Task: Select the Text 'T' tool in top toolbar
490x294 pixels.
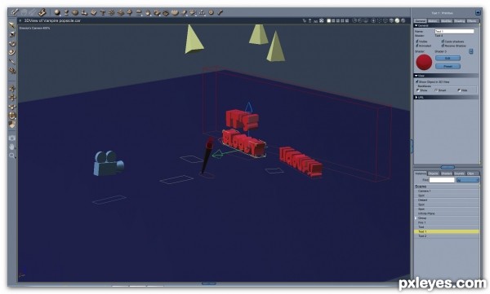Action: point(103,12)
